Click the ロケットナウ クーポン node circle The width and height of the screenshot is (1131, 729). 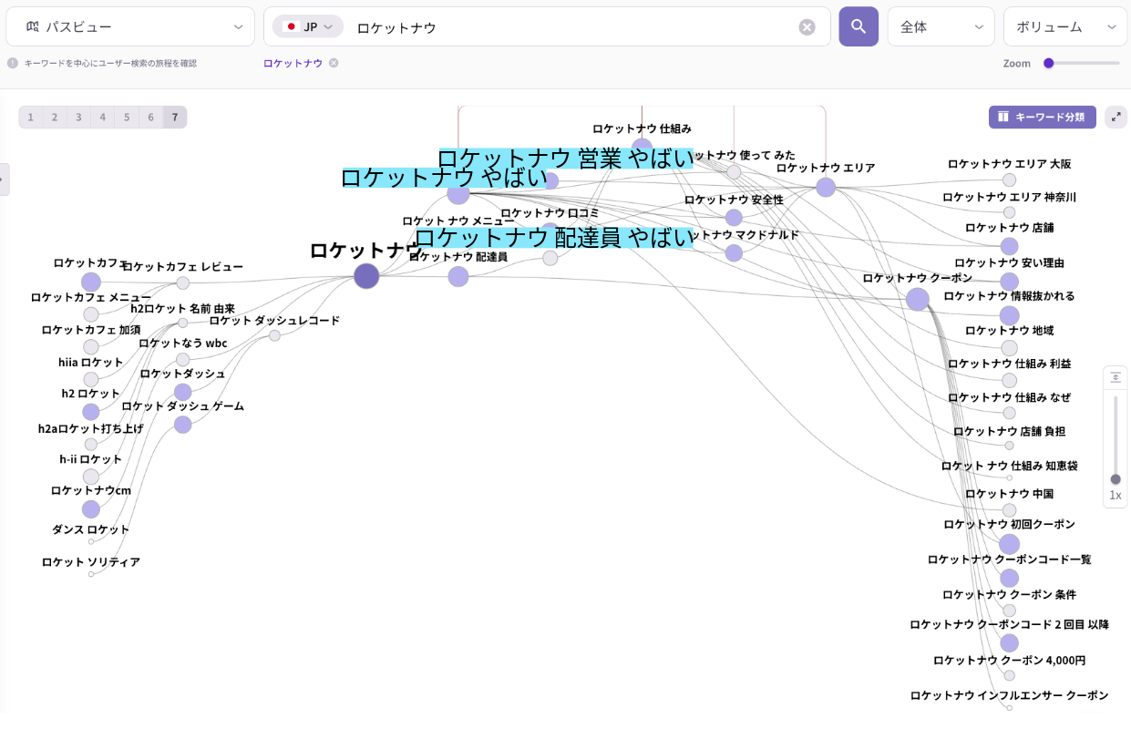918,299
